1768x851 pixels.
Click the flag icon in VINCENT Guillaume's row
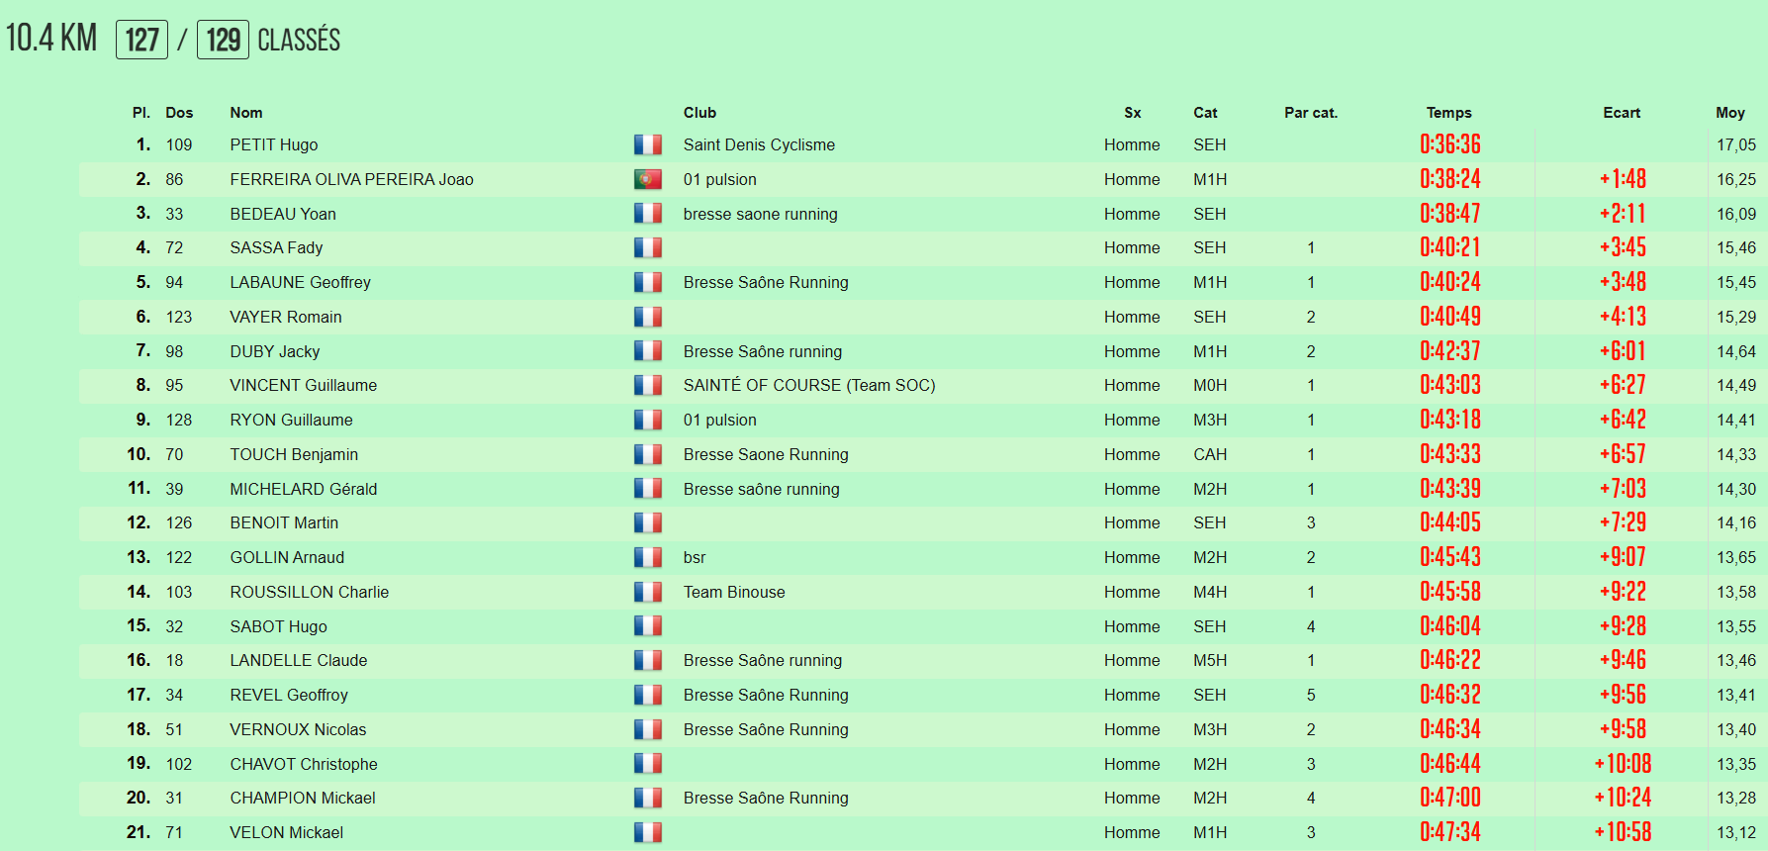[x=648, y=385]
